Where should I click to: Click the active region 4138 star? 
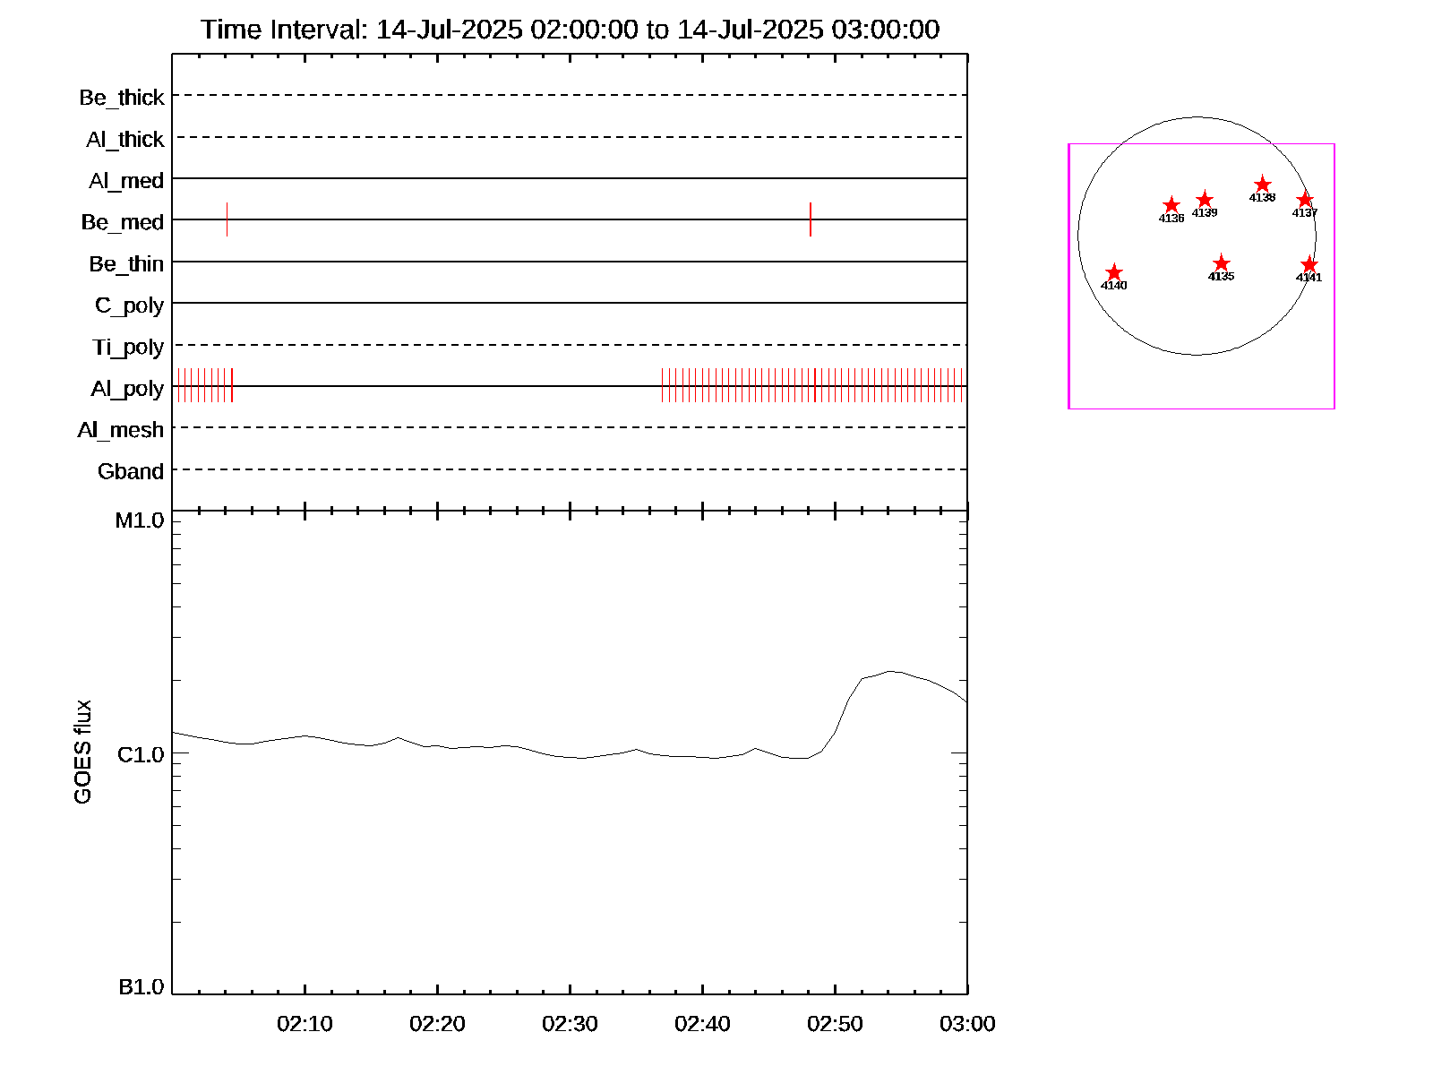1262,185
